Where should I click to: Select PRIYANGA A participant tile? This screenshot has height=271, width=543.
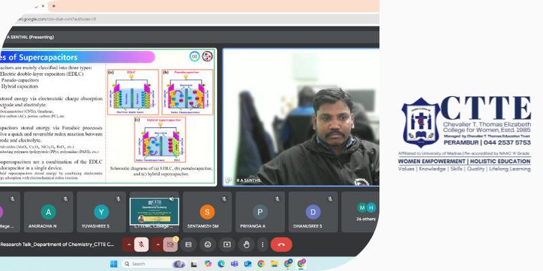tap(260, 212)
